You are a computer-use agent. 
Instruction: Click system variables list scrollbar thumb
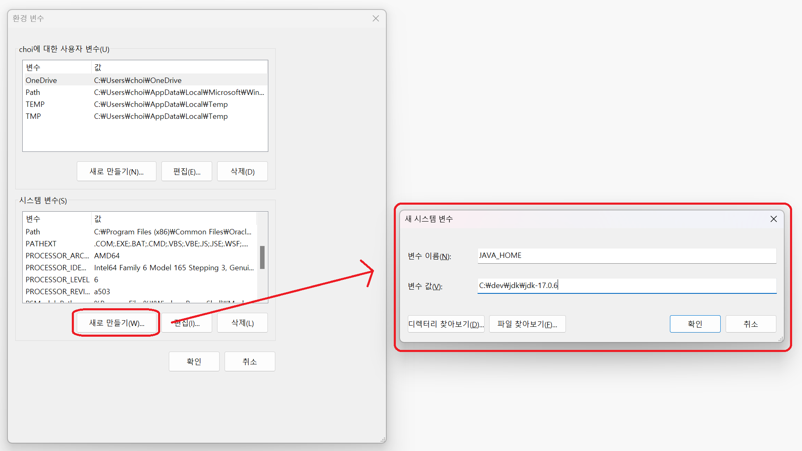(x=262, y=257)
